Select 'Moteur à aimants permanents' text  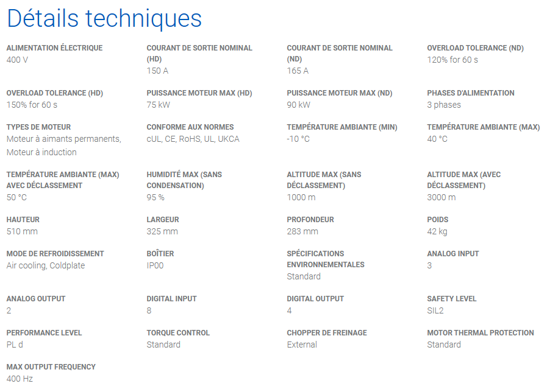(x=63, y=139)
